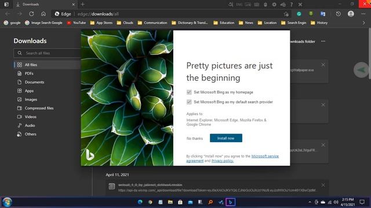The height and width of the screenshot is (208, 371).
Task: Open the Grammarly extension icon
Action: point(299,14)
